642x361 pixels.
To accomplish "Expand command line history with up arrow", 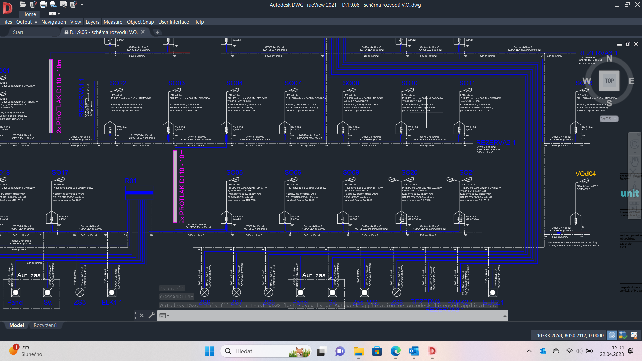I will click(505, 316).
